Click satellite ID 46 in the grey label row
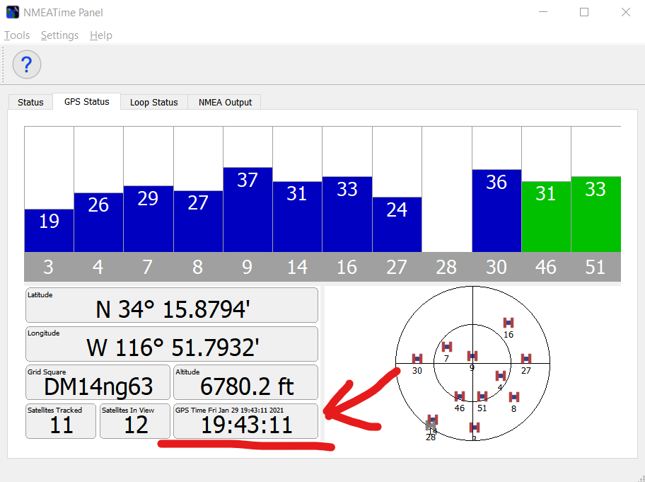 (546, 267)
